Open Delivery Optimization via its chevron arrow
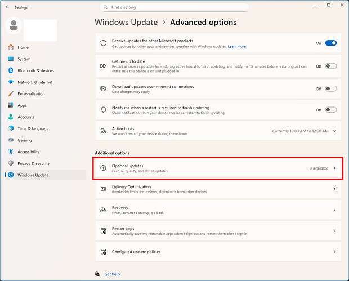This screenshot has height=281, width=349. click(x=335, y=189)
